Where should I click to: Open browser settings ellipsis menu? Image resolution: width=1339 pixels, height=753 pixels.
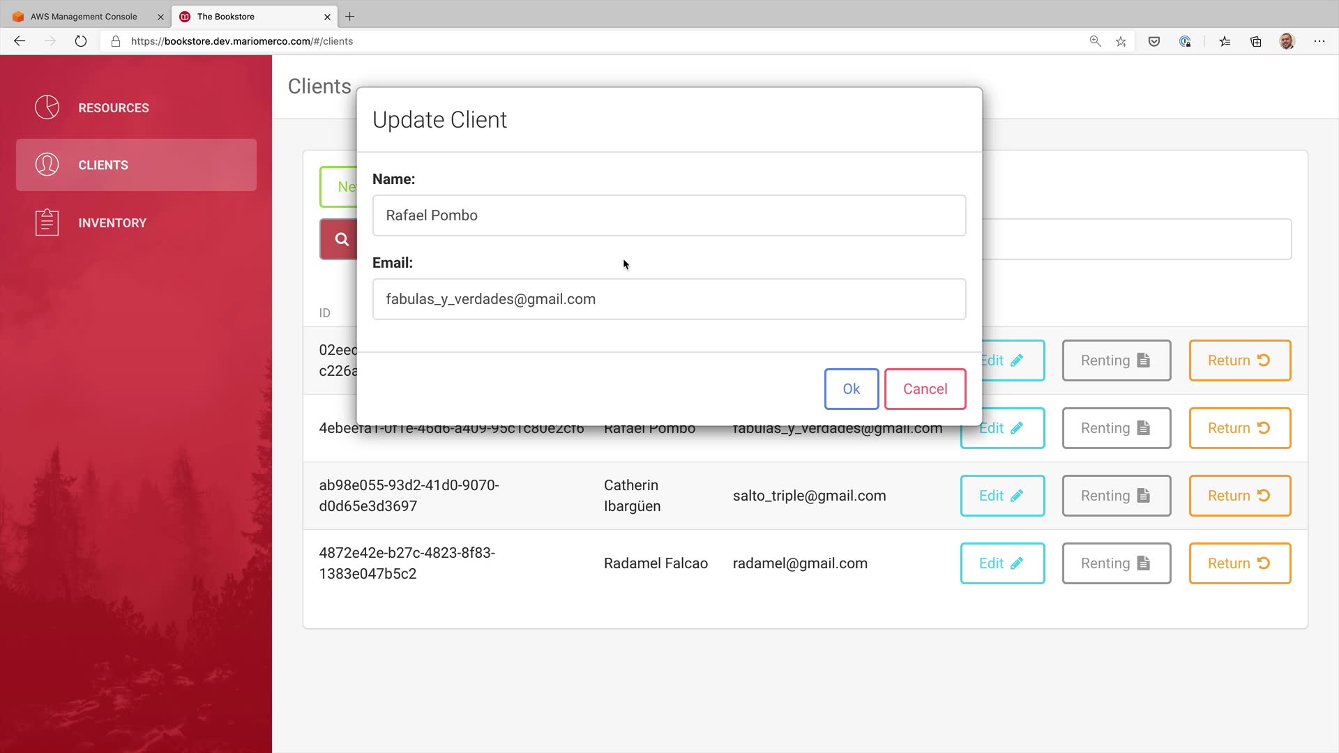pyautogui.click(x=1319, y=41)
